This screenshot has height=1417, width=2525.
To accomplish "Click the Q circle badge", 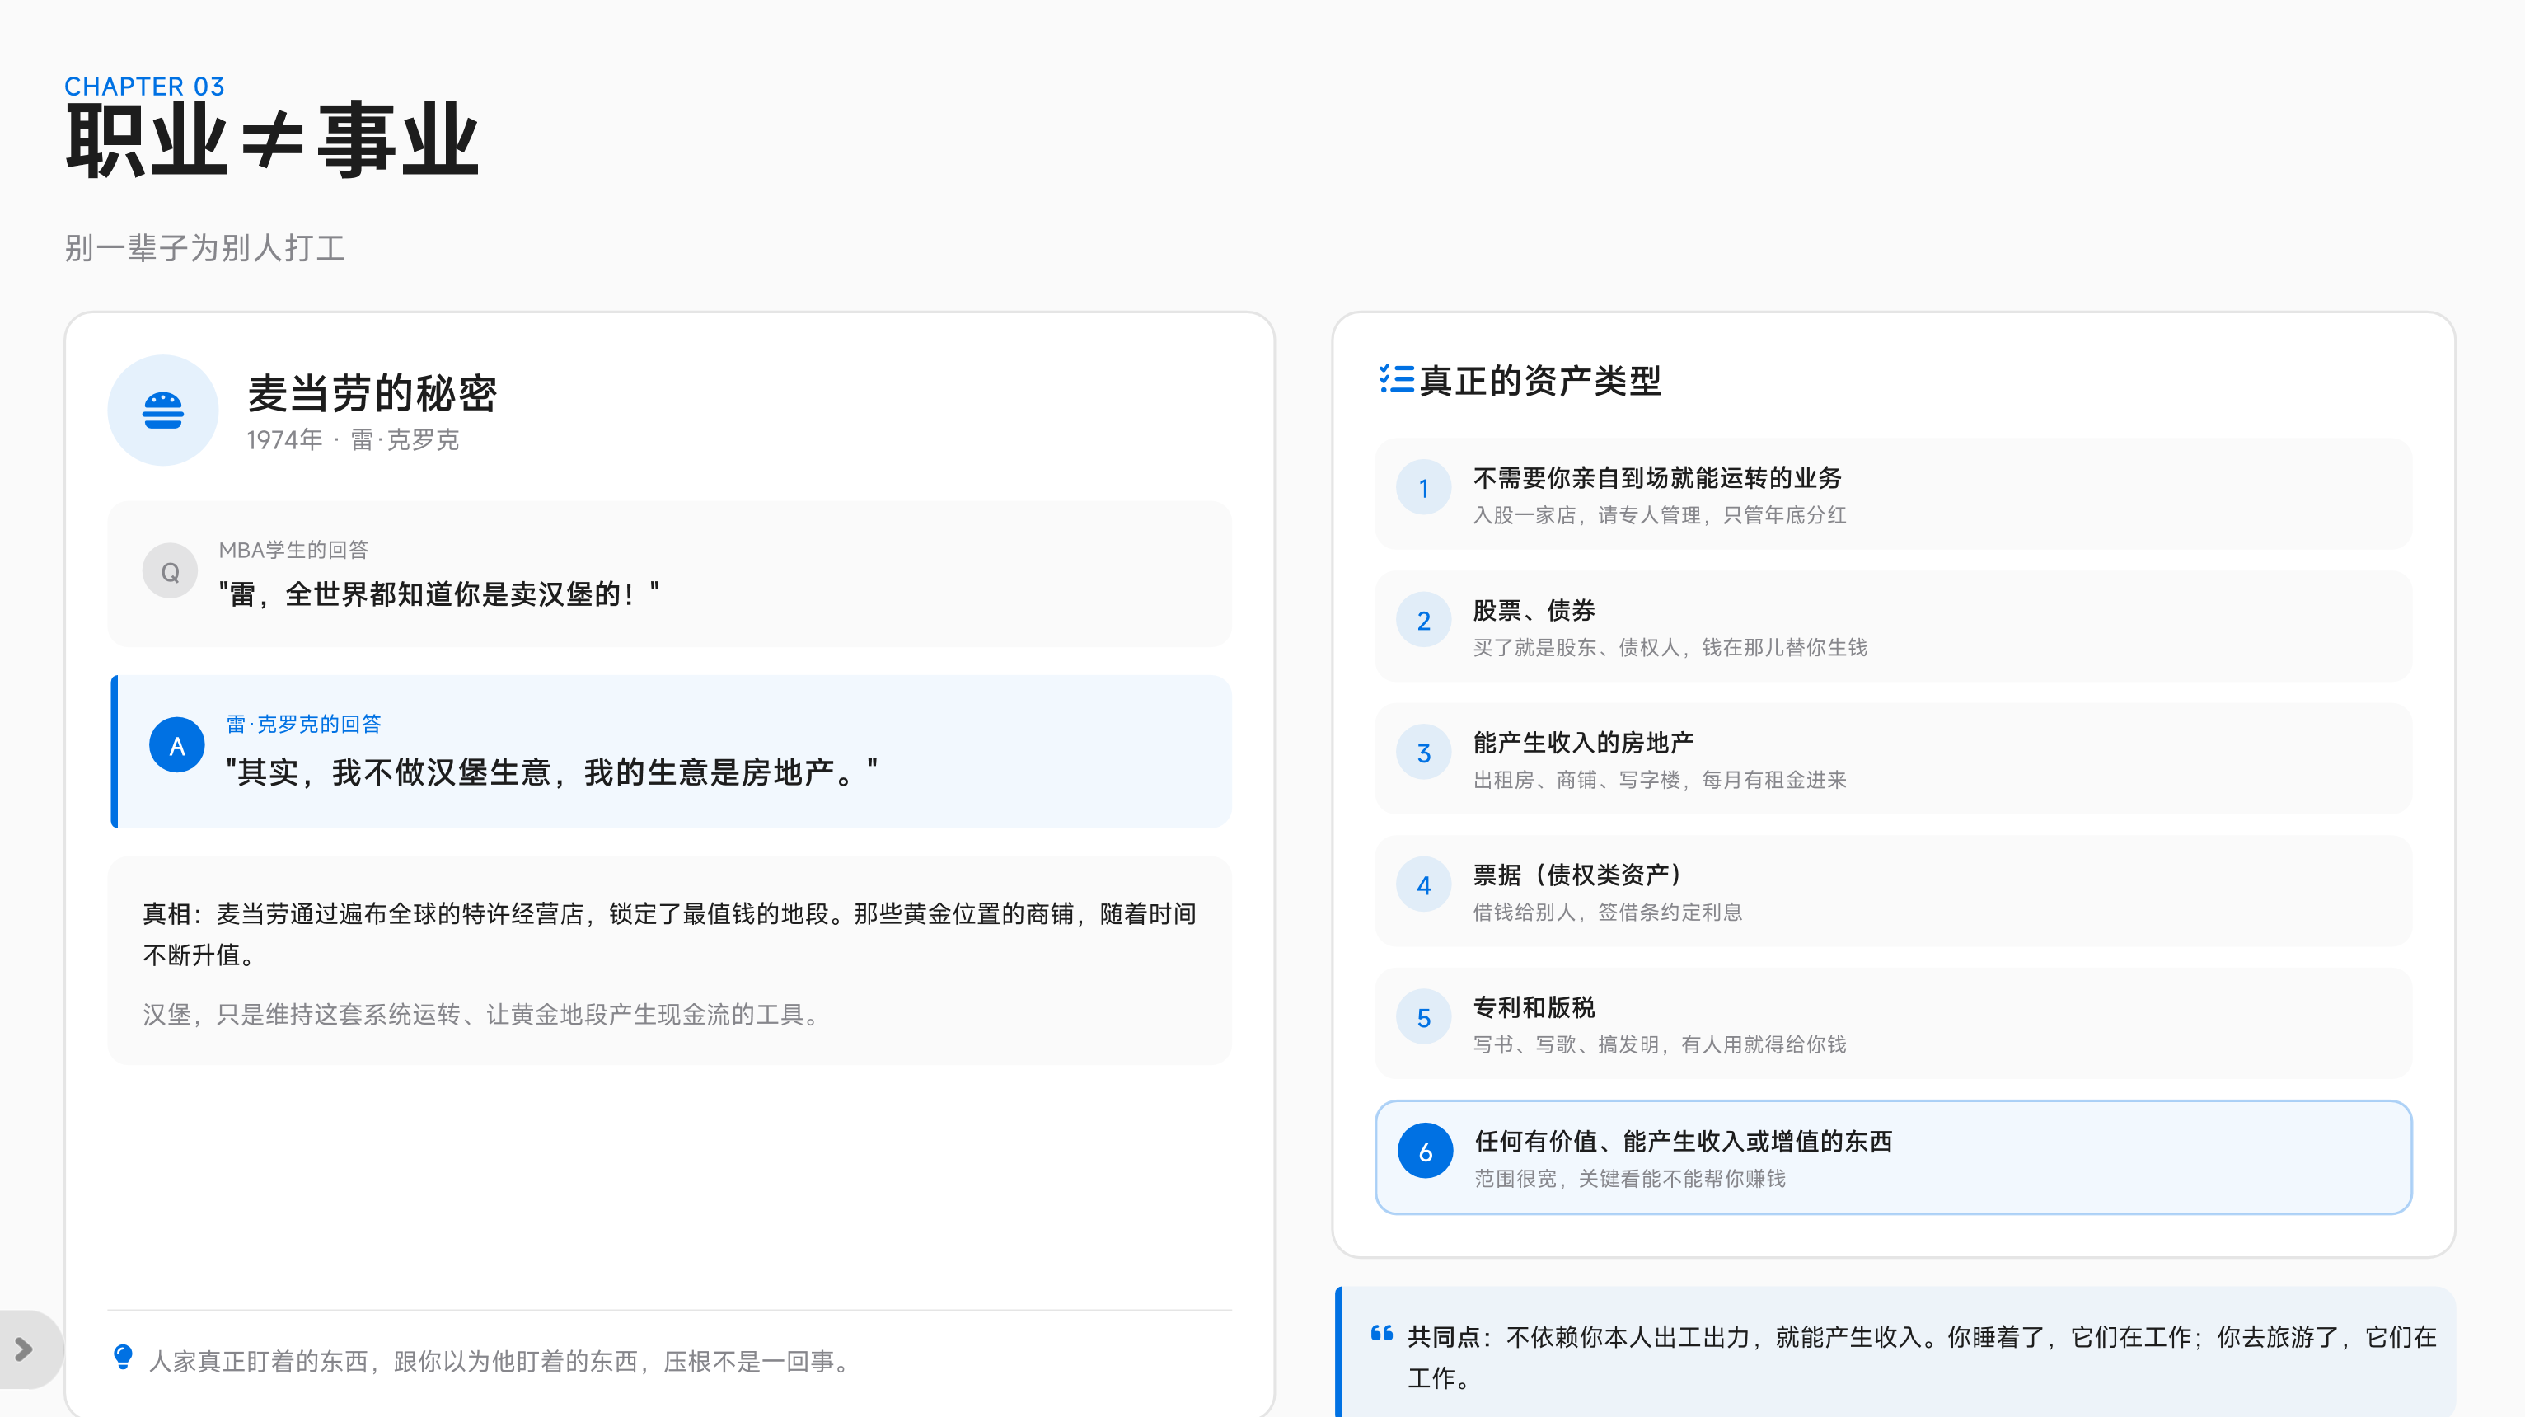I will click(170, 572).
